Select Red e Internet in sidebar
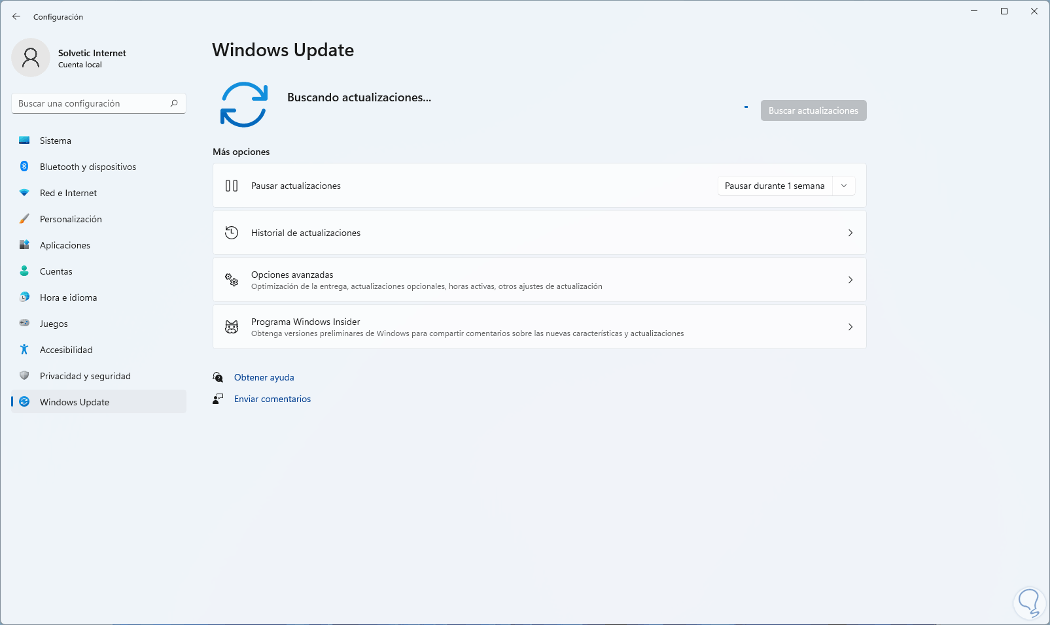Viewport: 1050px width, 625px height. (99, 193)
